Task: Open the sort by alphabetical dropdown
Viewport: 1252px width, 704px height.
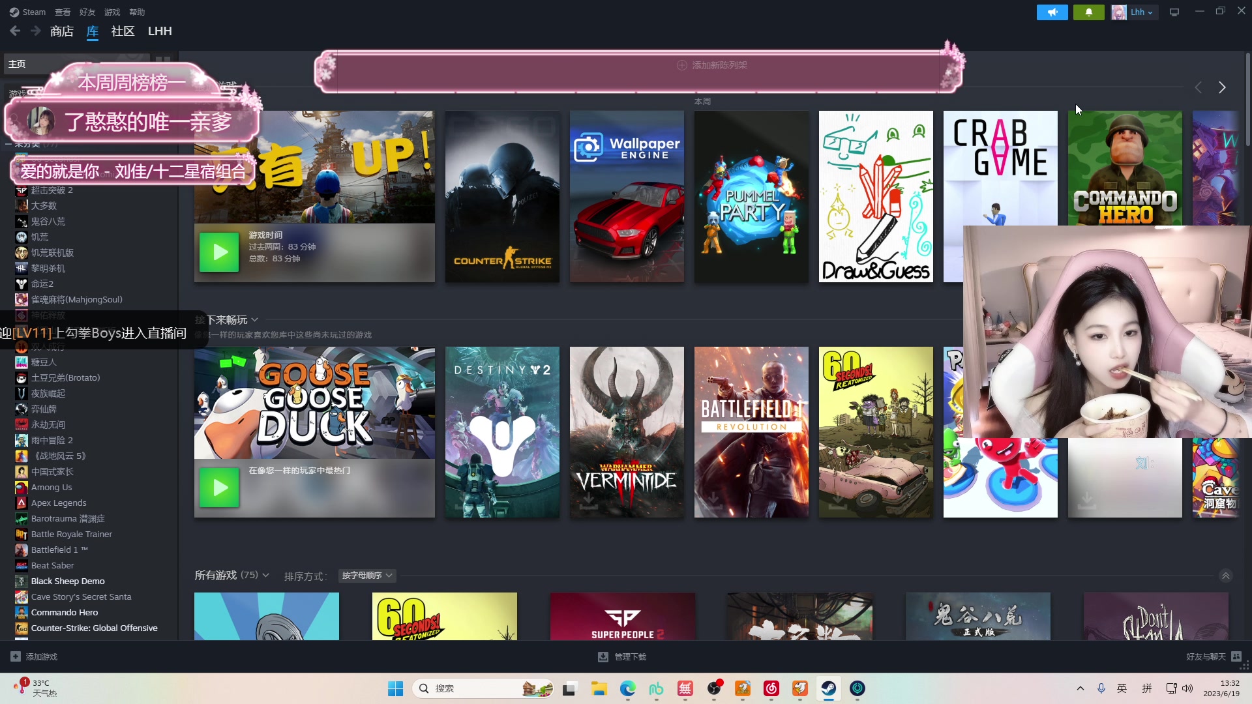Action: click(x=367, y=576)
